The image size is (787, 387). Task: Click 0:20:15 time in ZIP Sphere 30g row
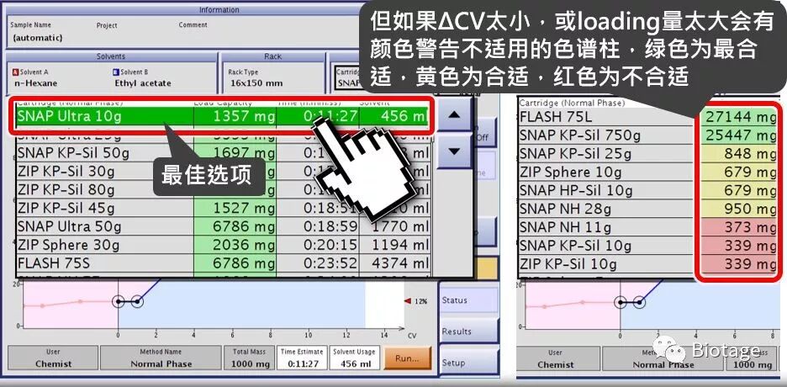(x=318, y=245)
